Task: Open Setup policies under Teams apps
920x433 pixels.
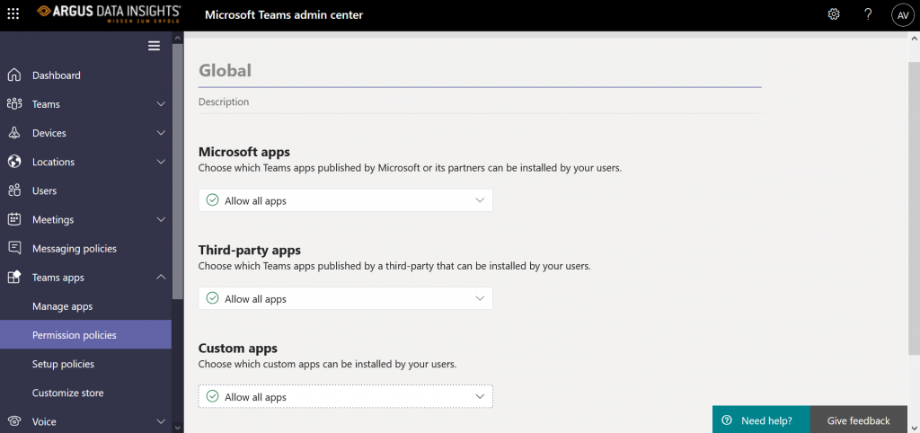Action: [85, 364]
